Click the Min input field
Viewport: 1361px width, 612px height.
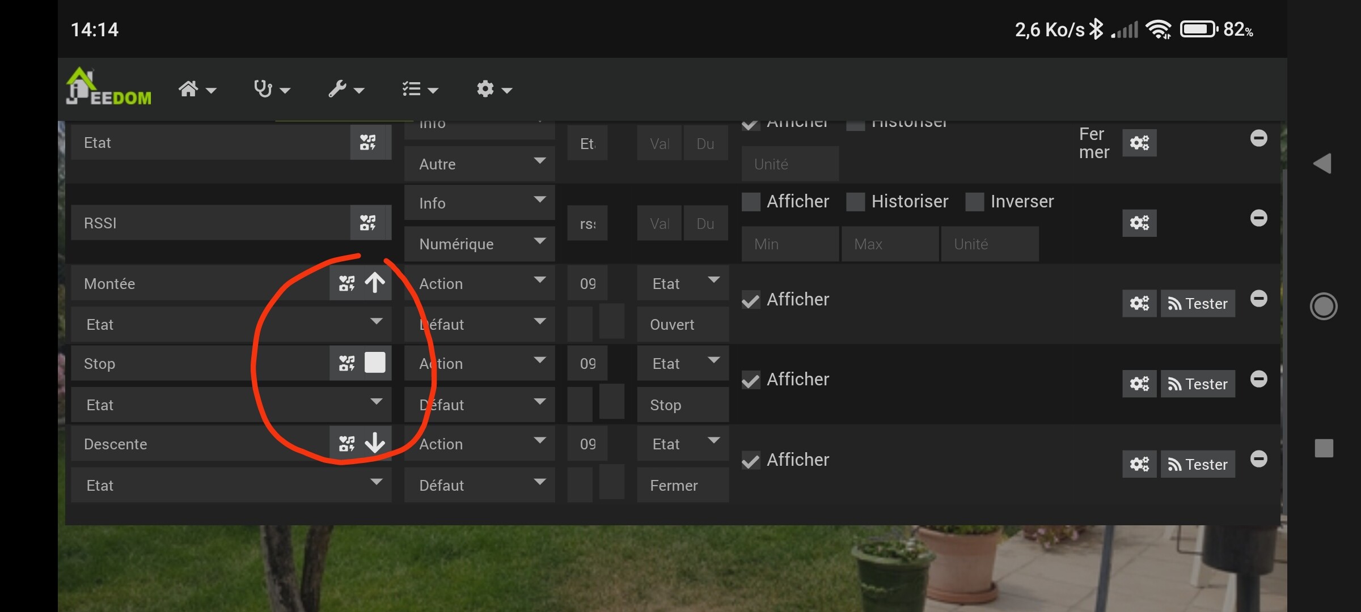click(789, 244)
